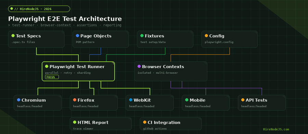Click the orange-red dot beside Firefox

[x=75, y=100]
